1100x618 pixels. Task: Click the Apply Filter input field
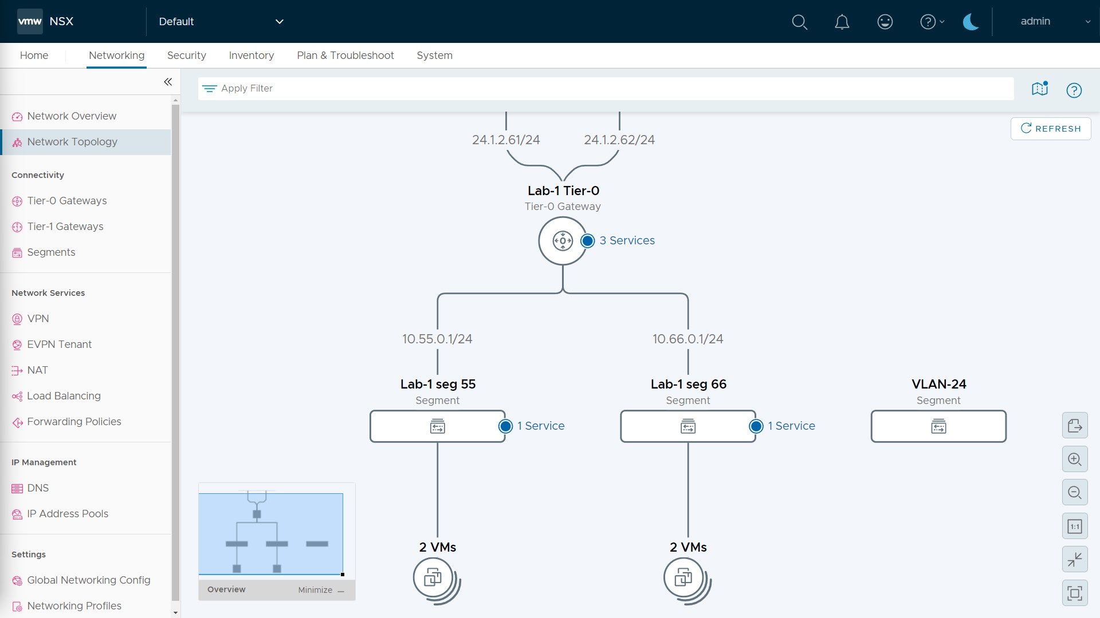tap(605, 89)
